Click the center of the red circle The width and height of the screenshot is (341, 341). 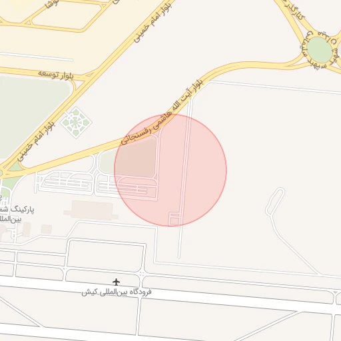pyautogui.click(x=170, y=170)
